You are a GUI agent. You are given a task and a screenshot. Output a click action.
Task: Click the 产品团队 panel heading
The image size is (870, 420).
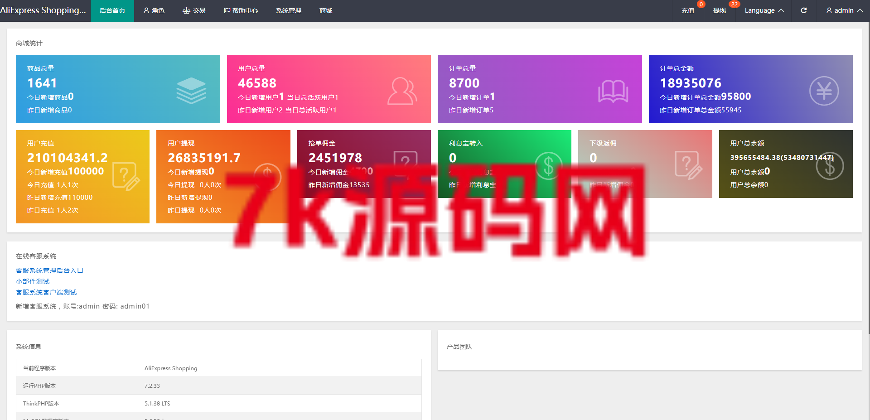pos(459,347)
